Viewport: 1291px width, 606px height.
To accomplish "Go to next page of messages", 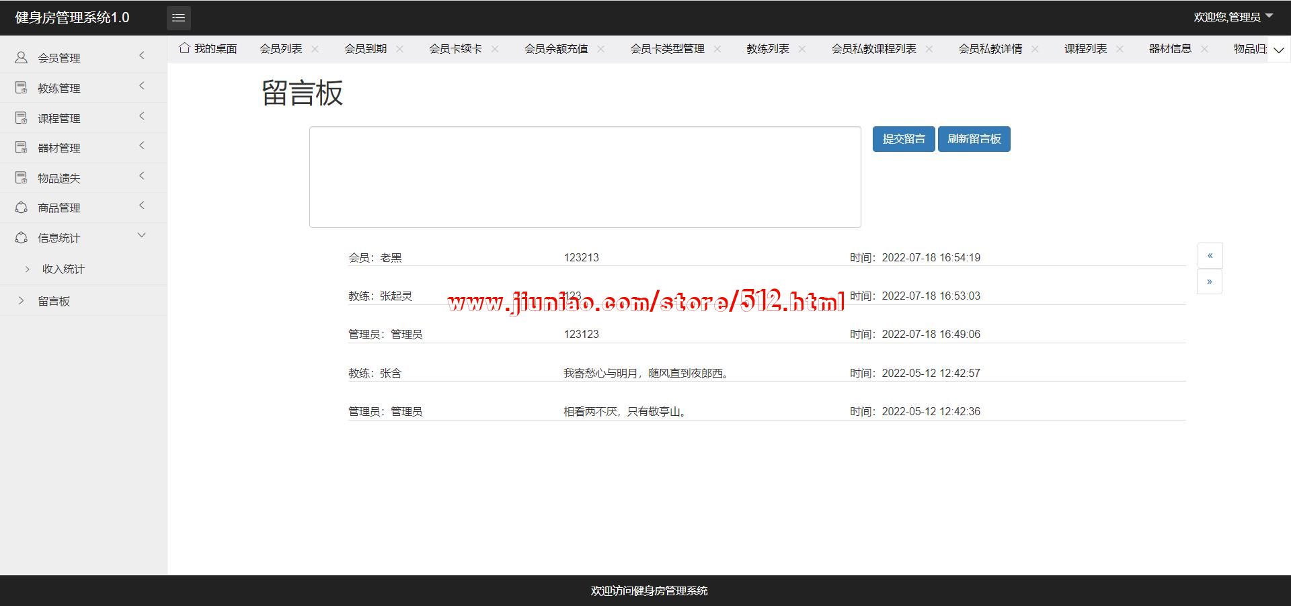I will click(x=1209, y=282).
